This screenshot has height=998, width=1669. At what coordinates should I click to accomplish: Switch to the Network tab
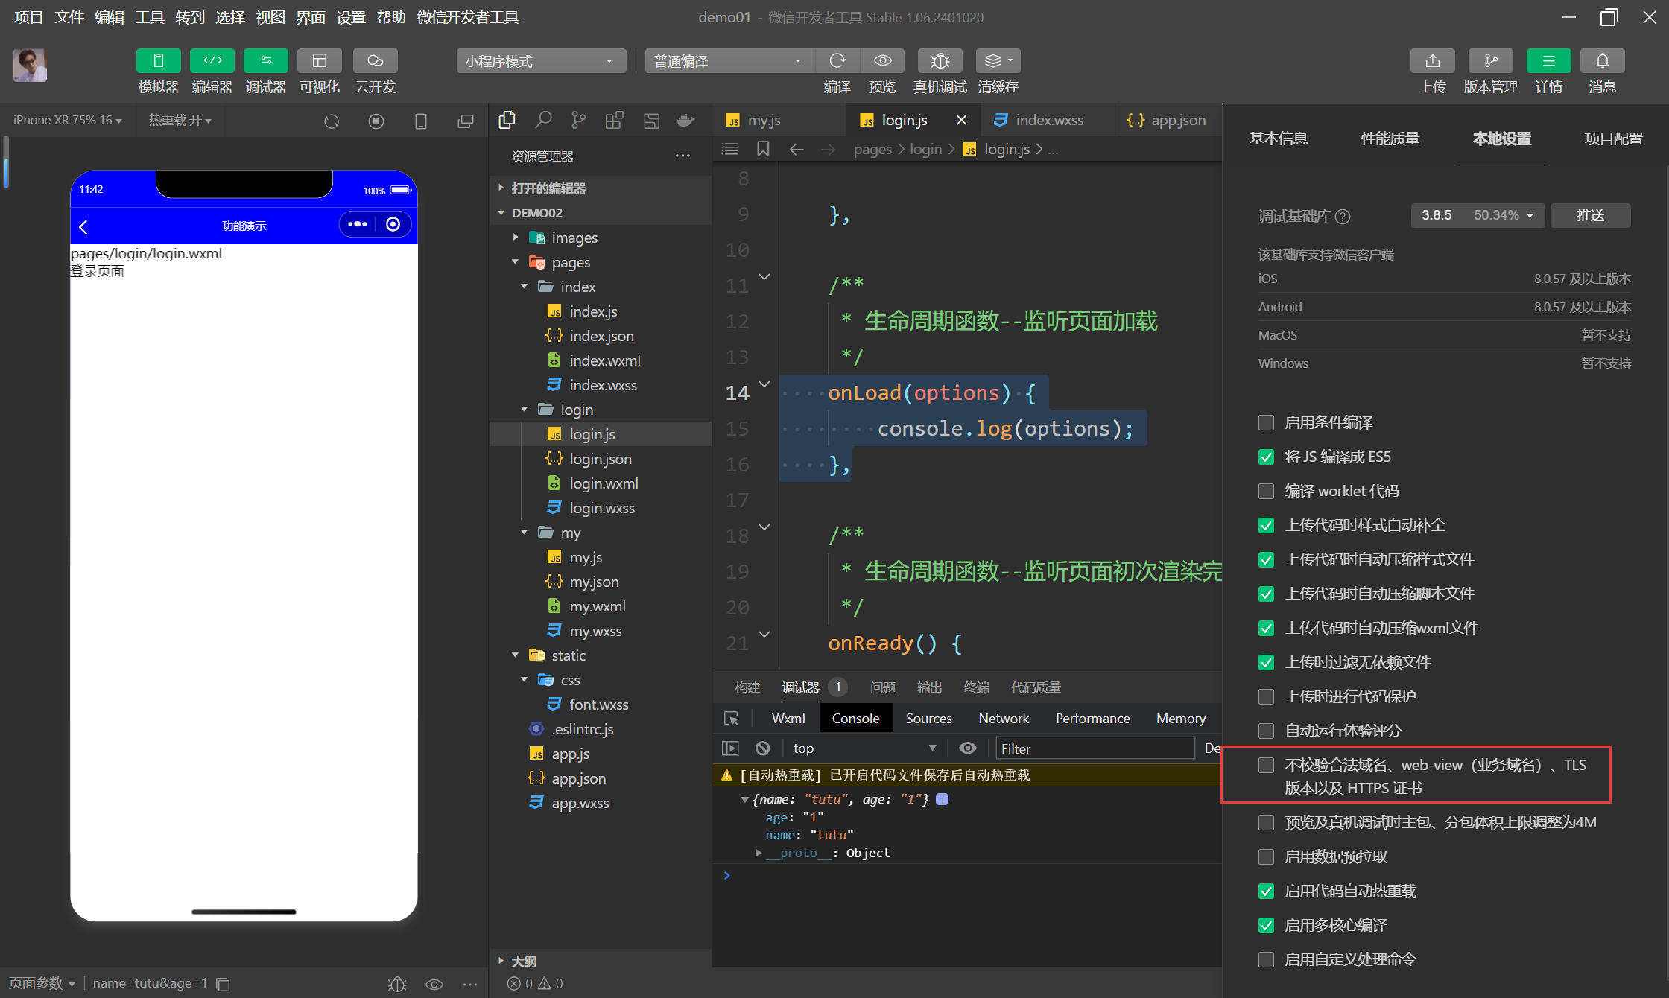point(1003,718)
